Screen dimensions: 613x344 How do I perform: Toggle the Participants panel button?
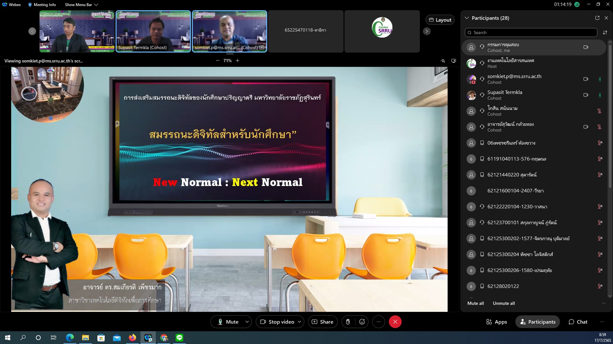pyautogui.click(x=538, y=322)
